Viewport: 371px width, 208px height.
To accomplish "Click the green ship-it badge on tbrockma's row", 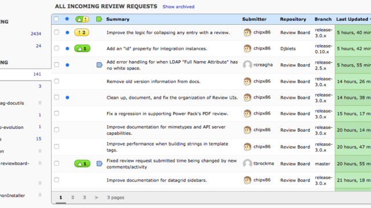I will 82,164.
